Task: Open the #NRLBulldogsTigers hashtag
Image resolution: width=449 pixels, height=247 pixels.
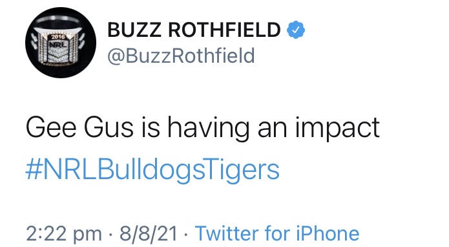Action: coord(152,169)
